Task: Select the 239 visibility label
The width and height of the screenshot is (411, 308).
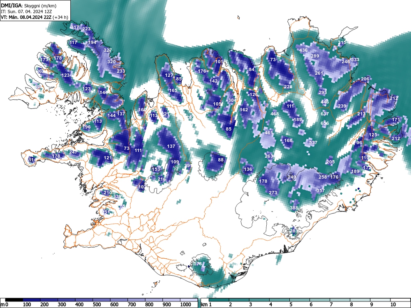Action: (342, 106)
